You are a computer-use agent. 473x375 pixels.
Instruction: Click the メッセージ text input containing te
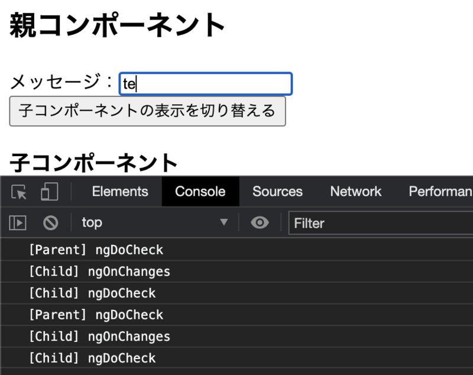(205, 84)
